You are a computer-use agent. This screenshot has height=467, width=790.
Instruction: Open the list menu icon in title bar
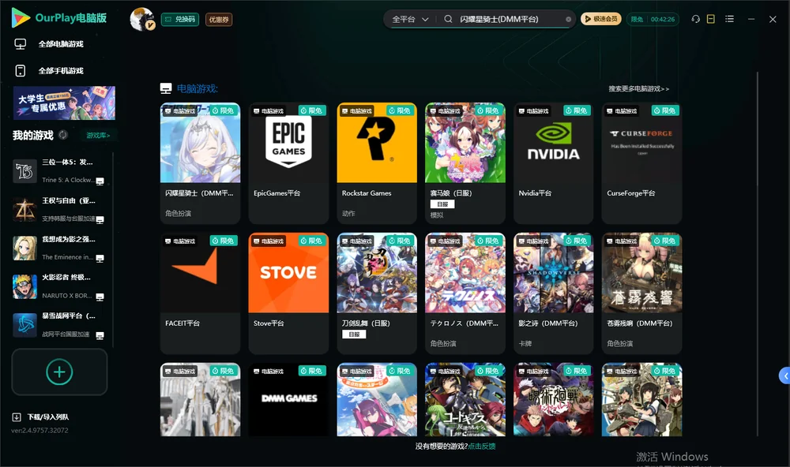point(729,19)
